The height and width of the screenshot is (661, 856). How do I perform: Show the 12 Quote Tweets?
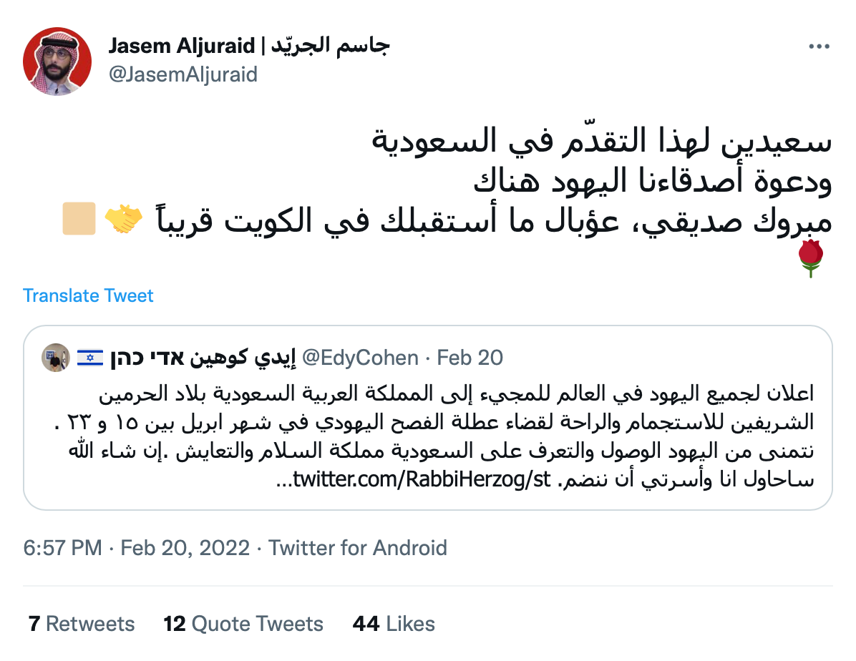[x=243, y=624]
